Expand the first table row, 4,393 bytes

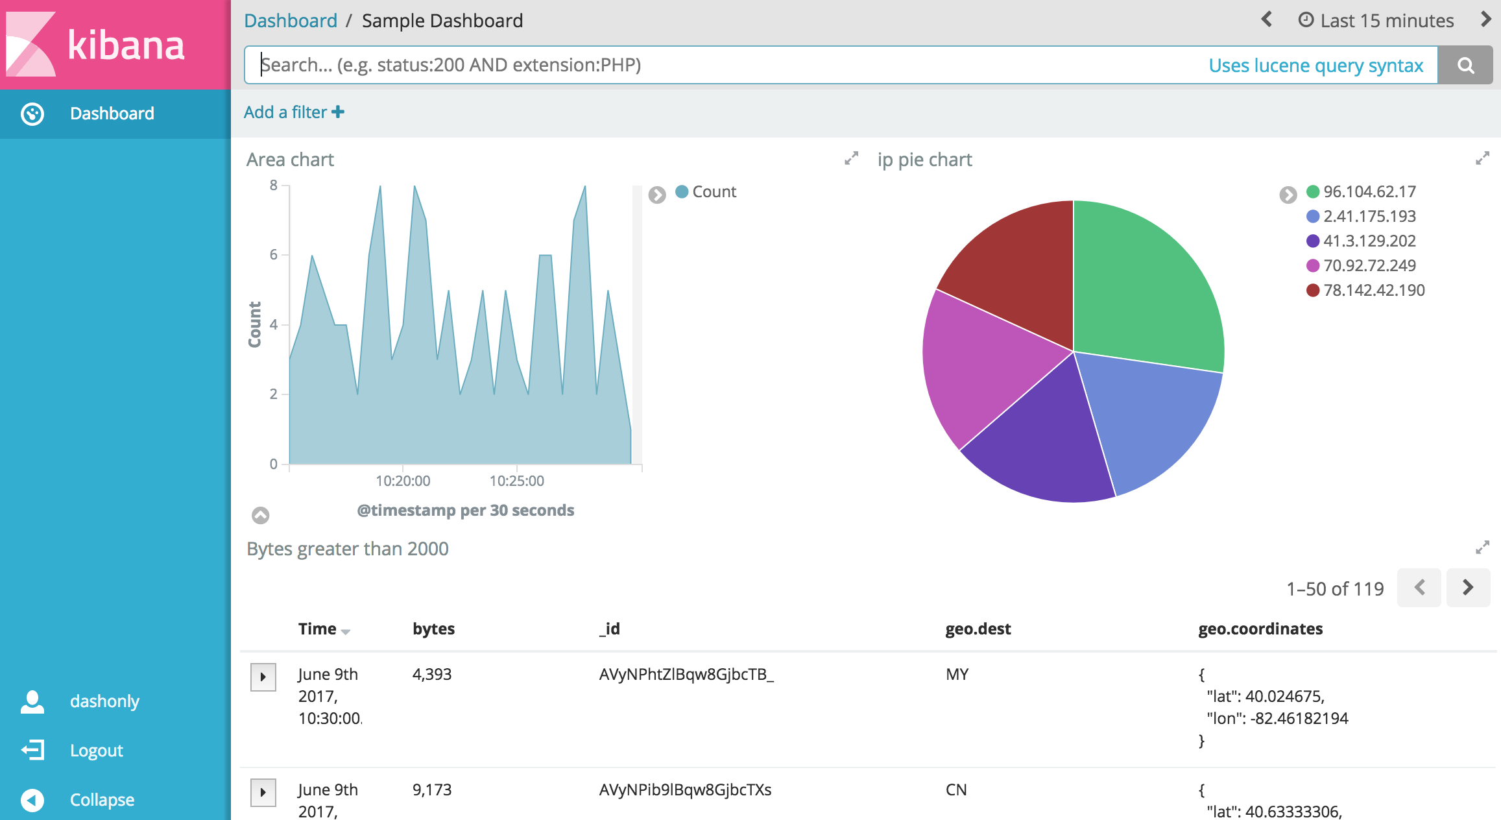(263, 677)
